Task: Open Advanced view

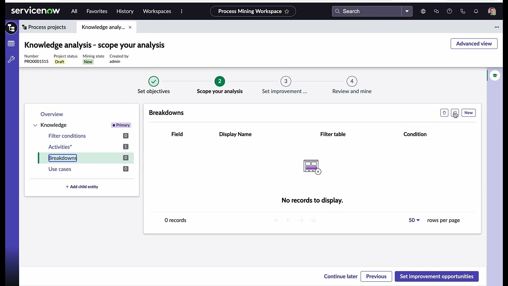Action: pyautogui.click(x=473, y=44)
